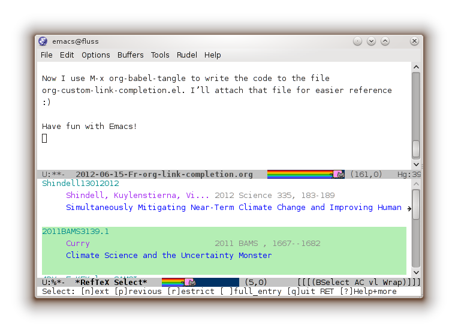Click the down-chevron minimize button in title bar
Image resolution: width=458 pixels, height=333 pixels.
point(372,41)
